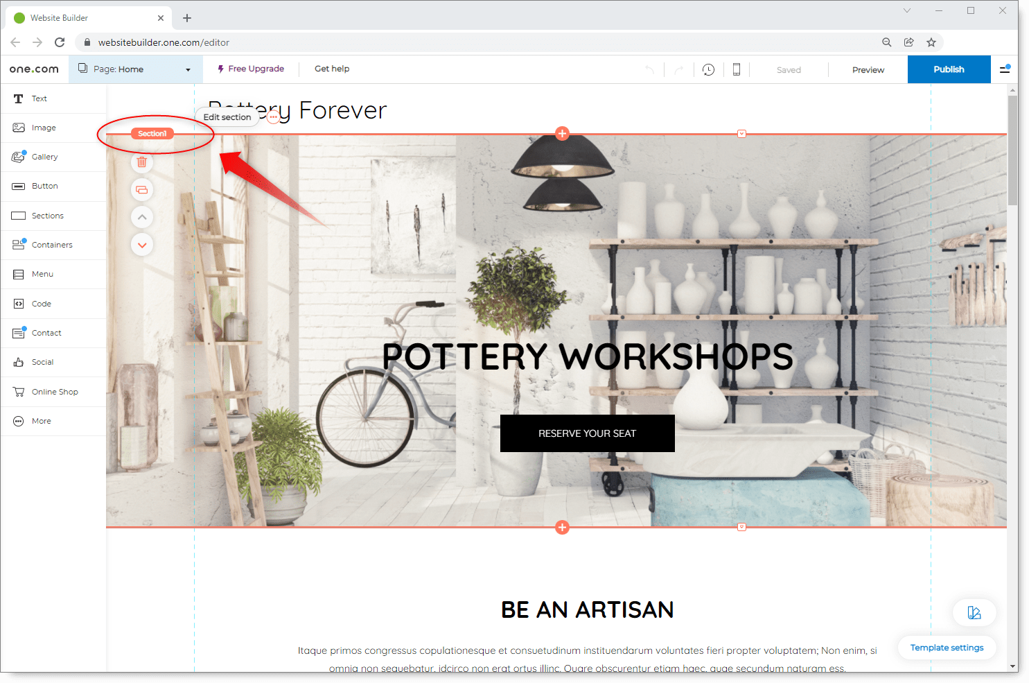Open the Sections panel
Screen dimensions: 1029x683
point(47,216)
